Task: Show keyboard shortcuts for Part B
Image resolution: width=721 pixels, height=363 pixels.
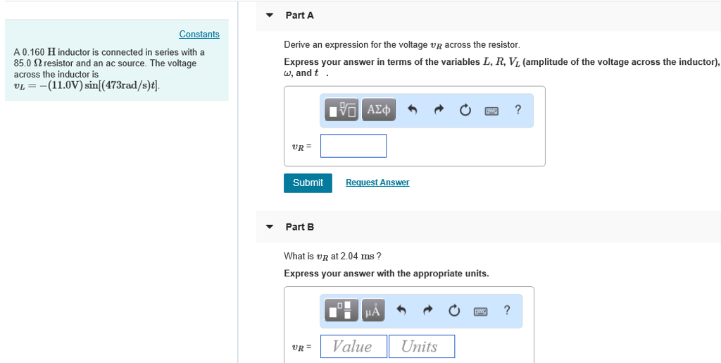Action: pos(480,310)
